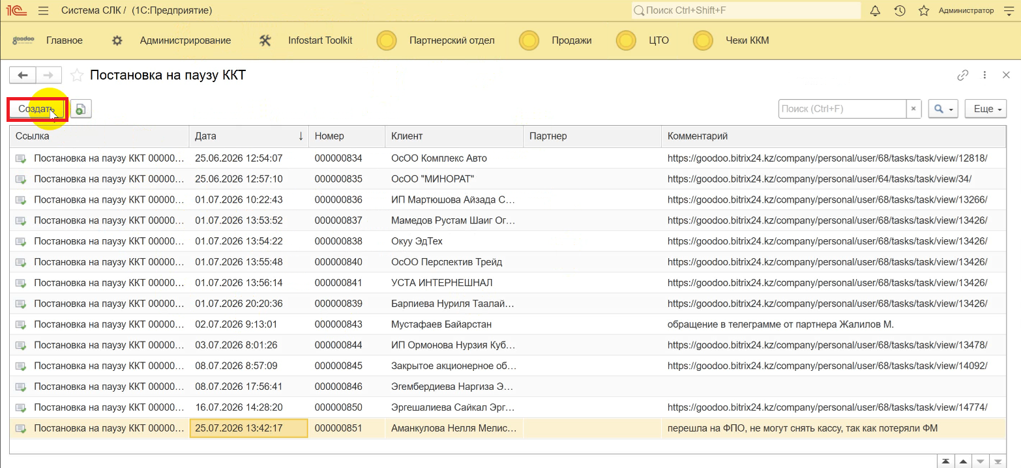Open notifications bell icon
Screen dimensions: 1021x468
pos(876,10)
